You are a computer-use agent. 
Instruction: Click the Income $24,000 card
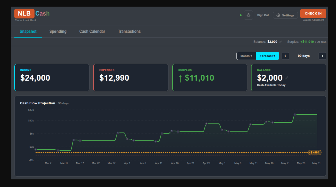[x=52, y=77]
